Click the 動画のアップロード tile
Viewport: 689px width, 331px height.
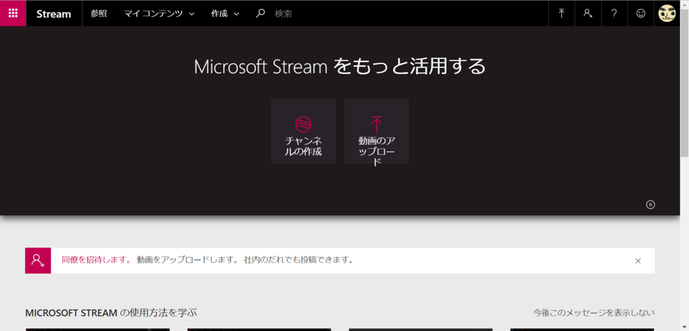click(x=377, y=131)
